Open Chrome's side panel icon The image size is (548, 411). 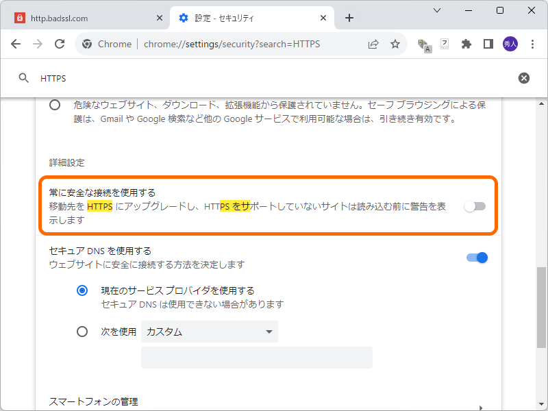coord(488,43)
